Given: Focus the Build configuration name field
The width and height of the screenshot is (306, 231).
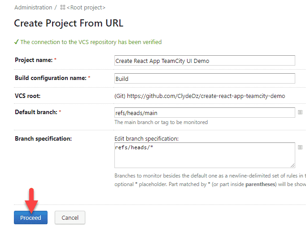Looking at the screenshot, I should tap(205, 79).
